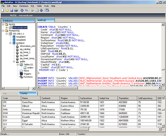
Task: Open the File menu
Action: [x=3, y=6]
